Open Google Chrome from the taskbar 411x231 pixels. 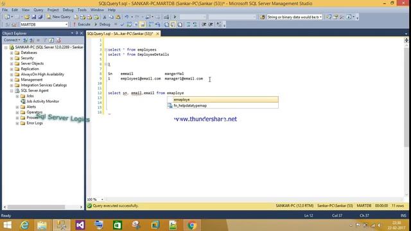191,225
